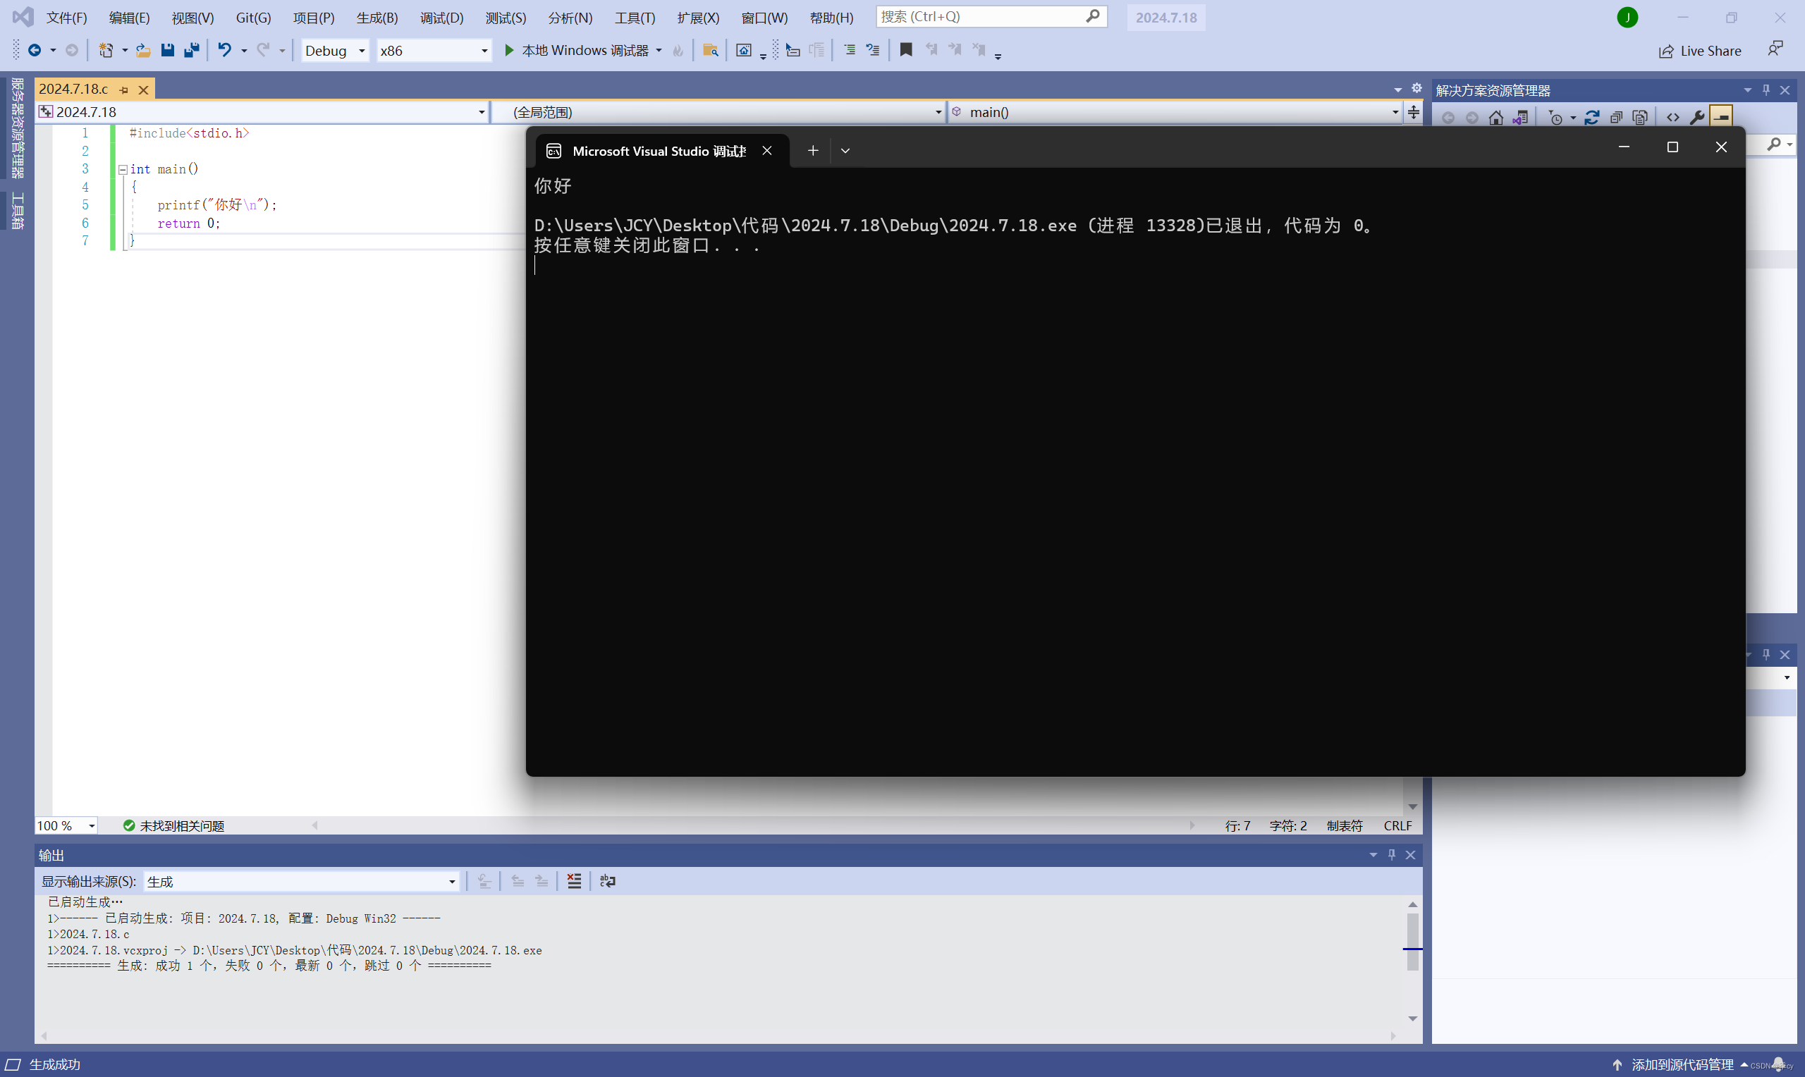1805x1077 pixels.
Task: Click the navigate backward arrow in toolbar
Action: click(x=34, y=50)
